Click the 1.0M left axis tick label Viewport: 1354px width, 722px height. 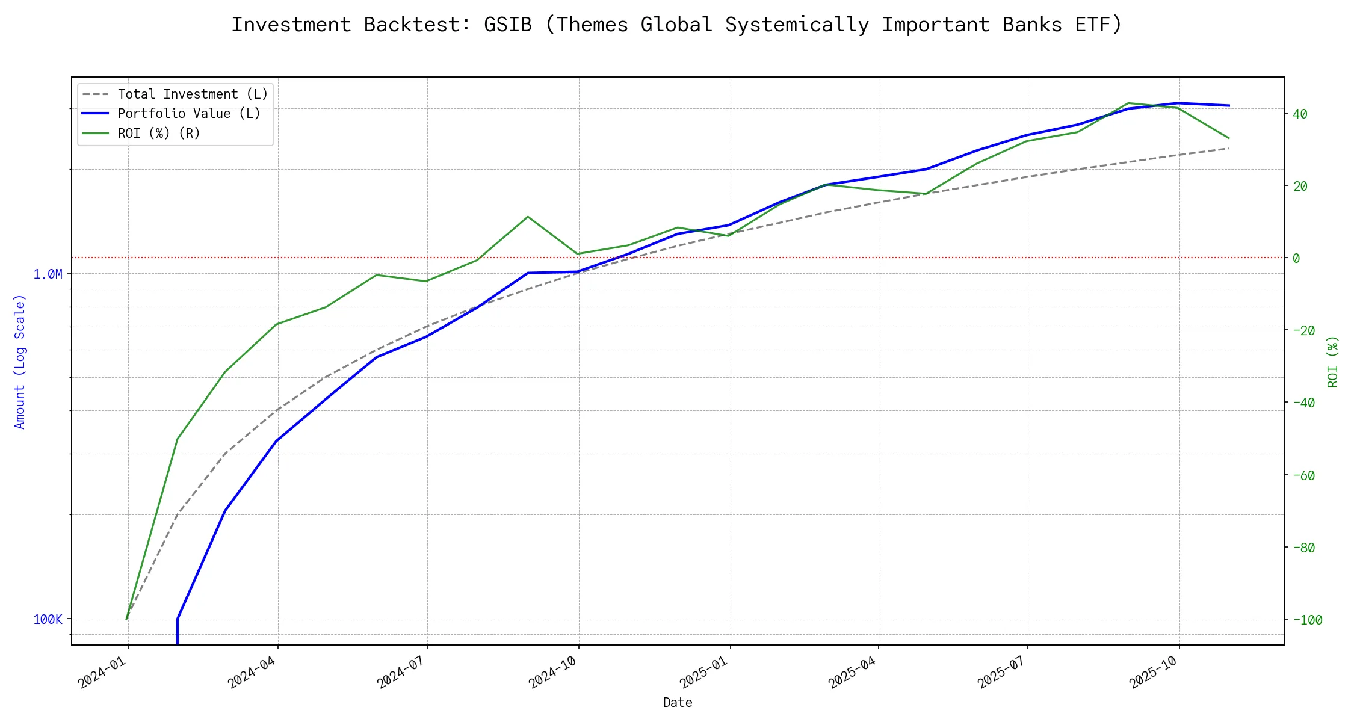tap(48, 274)
